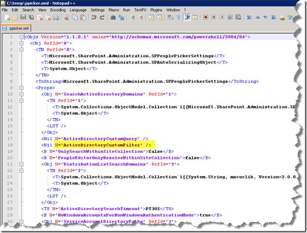Screen dimensions: 307x233
Task: Click the Open file folder icon
Action: [15, 18]
